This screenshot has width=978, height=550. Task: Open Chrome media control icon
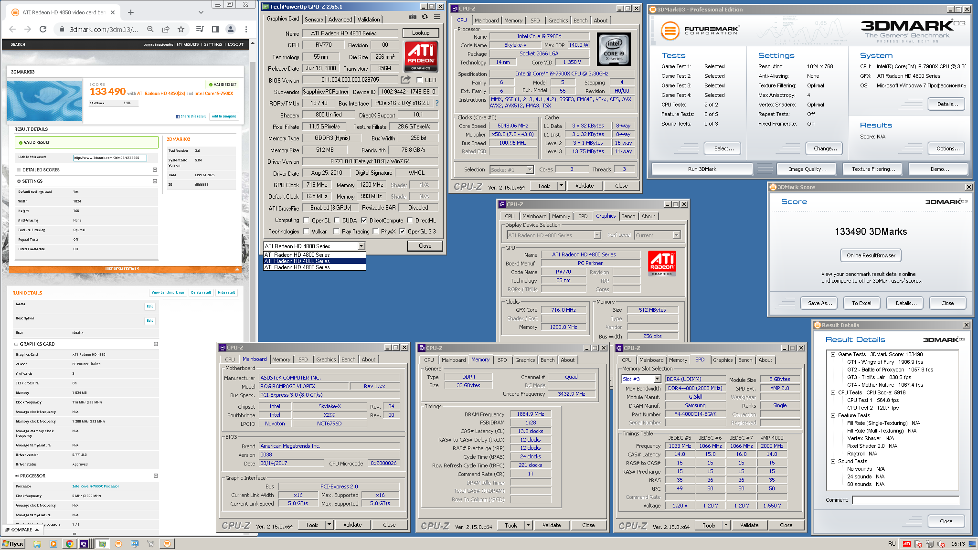(200, 29)
